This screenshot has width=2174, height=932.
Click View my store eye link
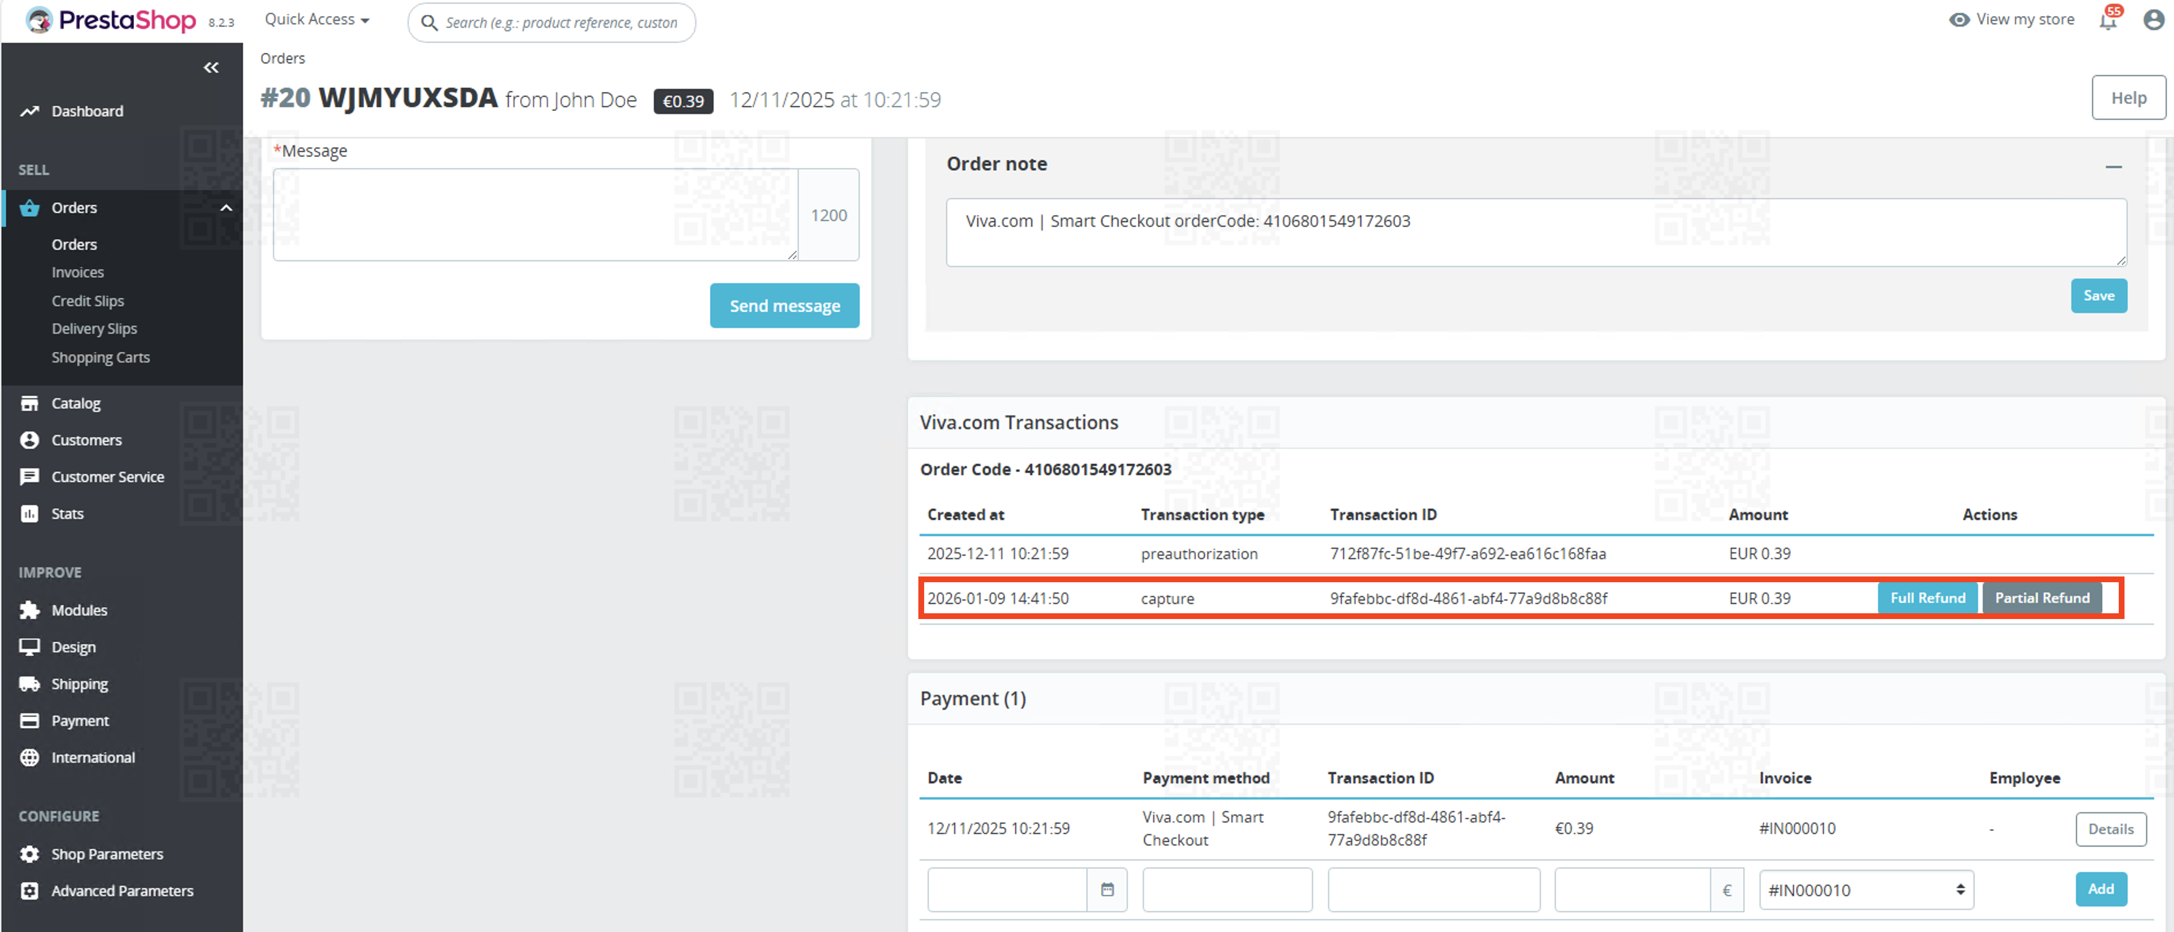point(2012,20)
